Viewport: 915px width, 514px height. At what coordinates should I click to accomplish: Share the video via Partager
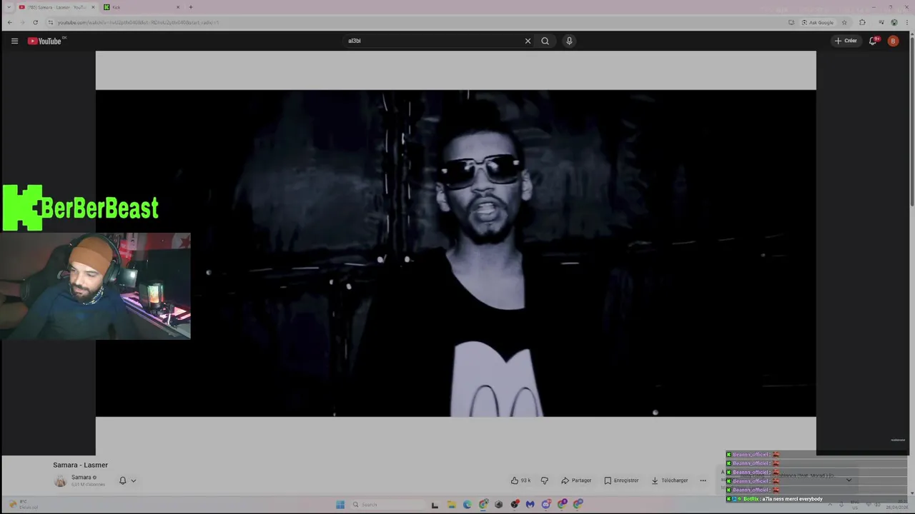pyautogui.click(x=576, y=480)
